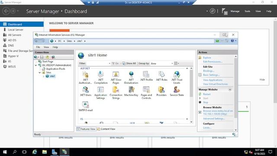Open Internet Explorer from taskbar

[35, 152]
